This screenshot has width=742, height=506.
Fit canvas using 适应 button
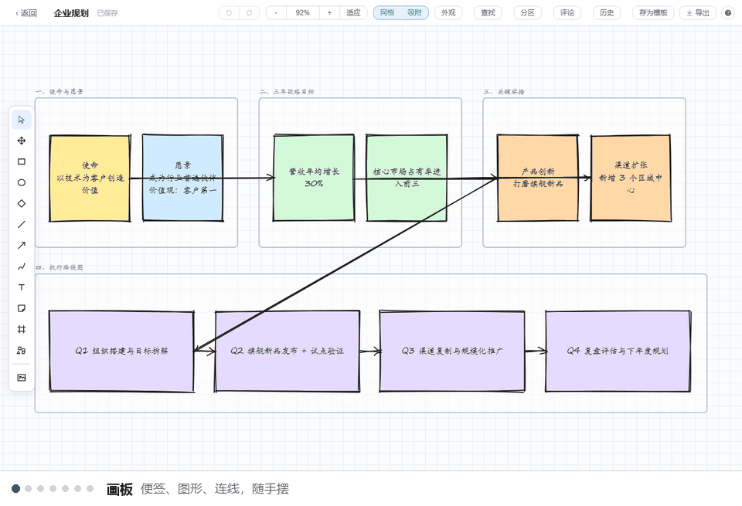click(x=353, y=13)
